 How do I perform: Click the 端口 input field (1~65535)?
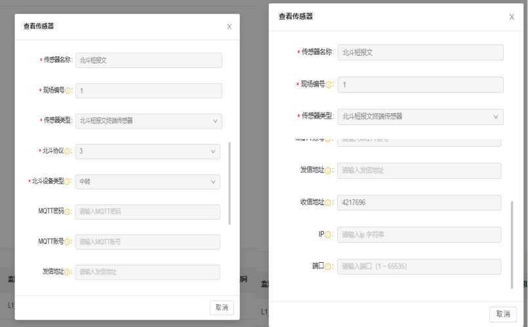coord(420,267)
